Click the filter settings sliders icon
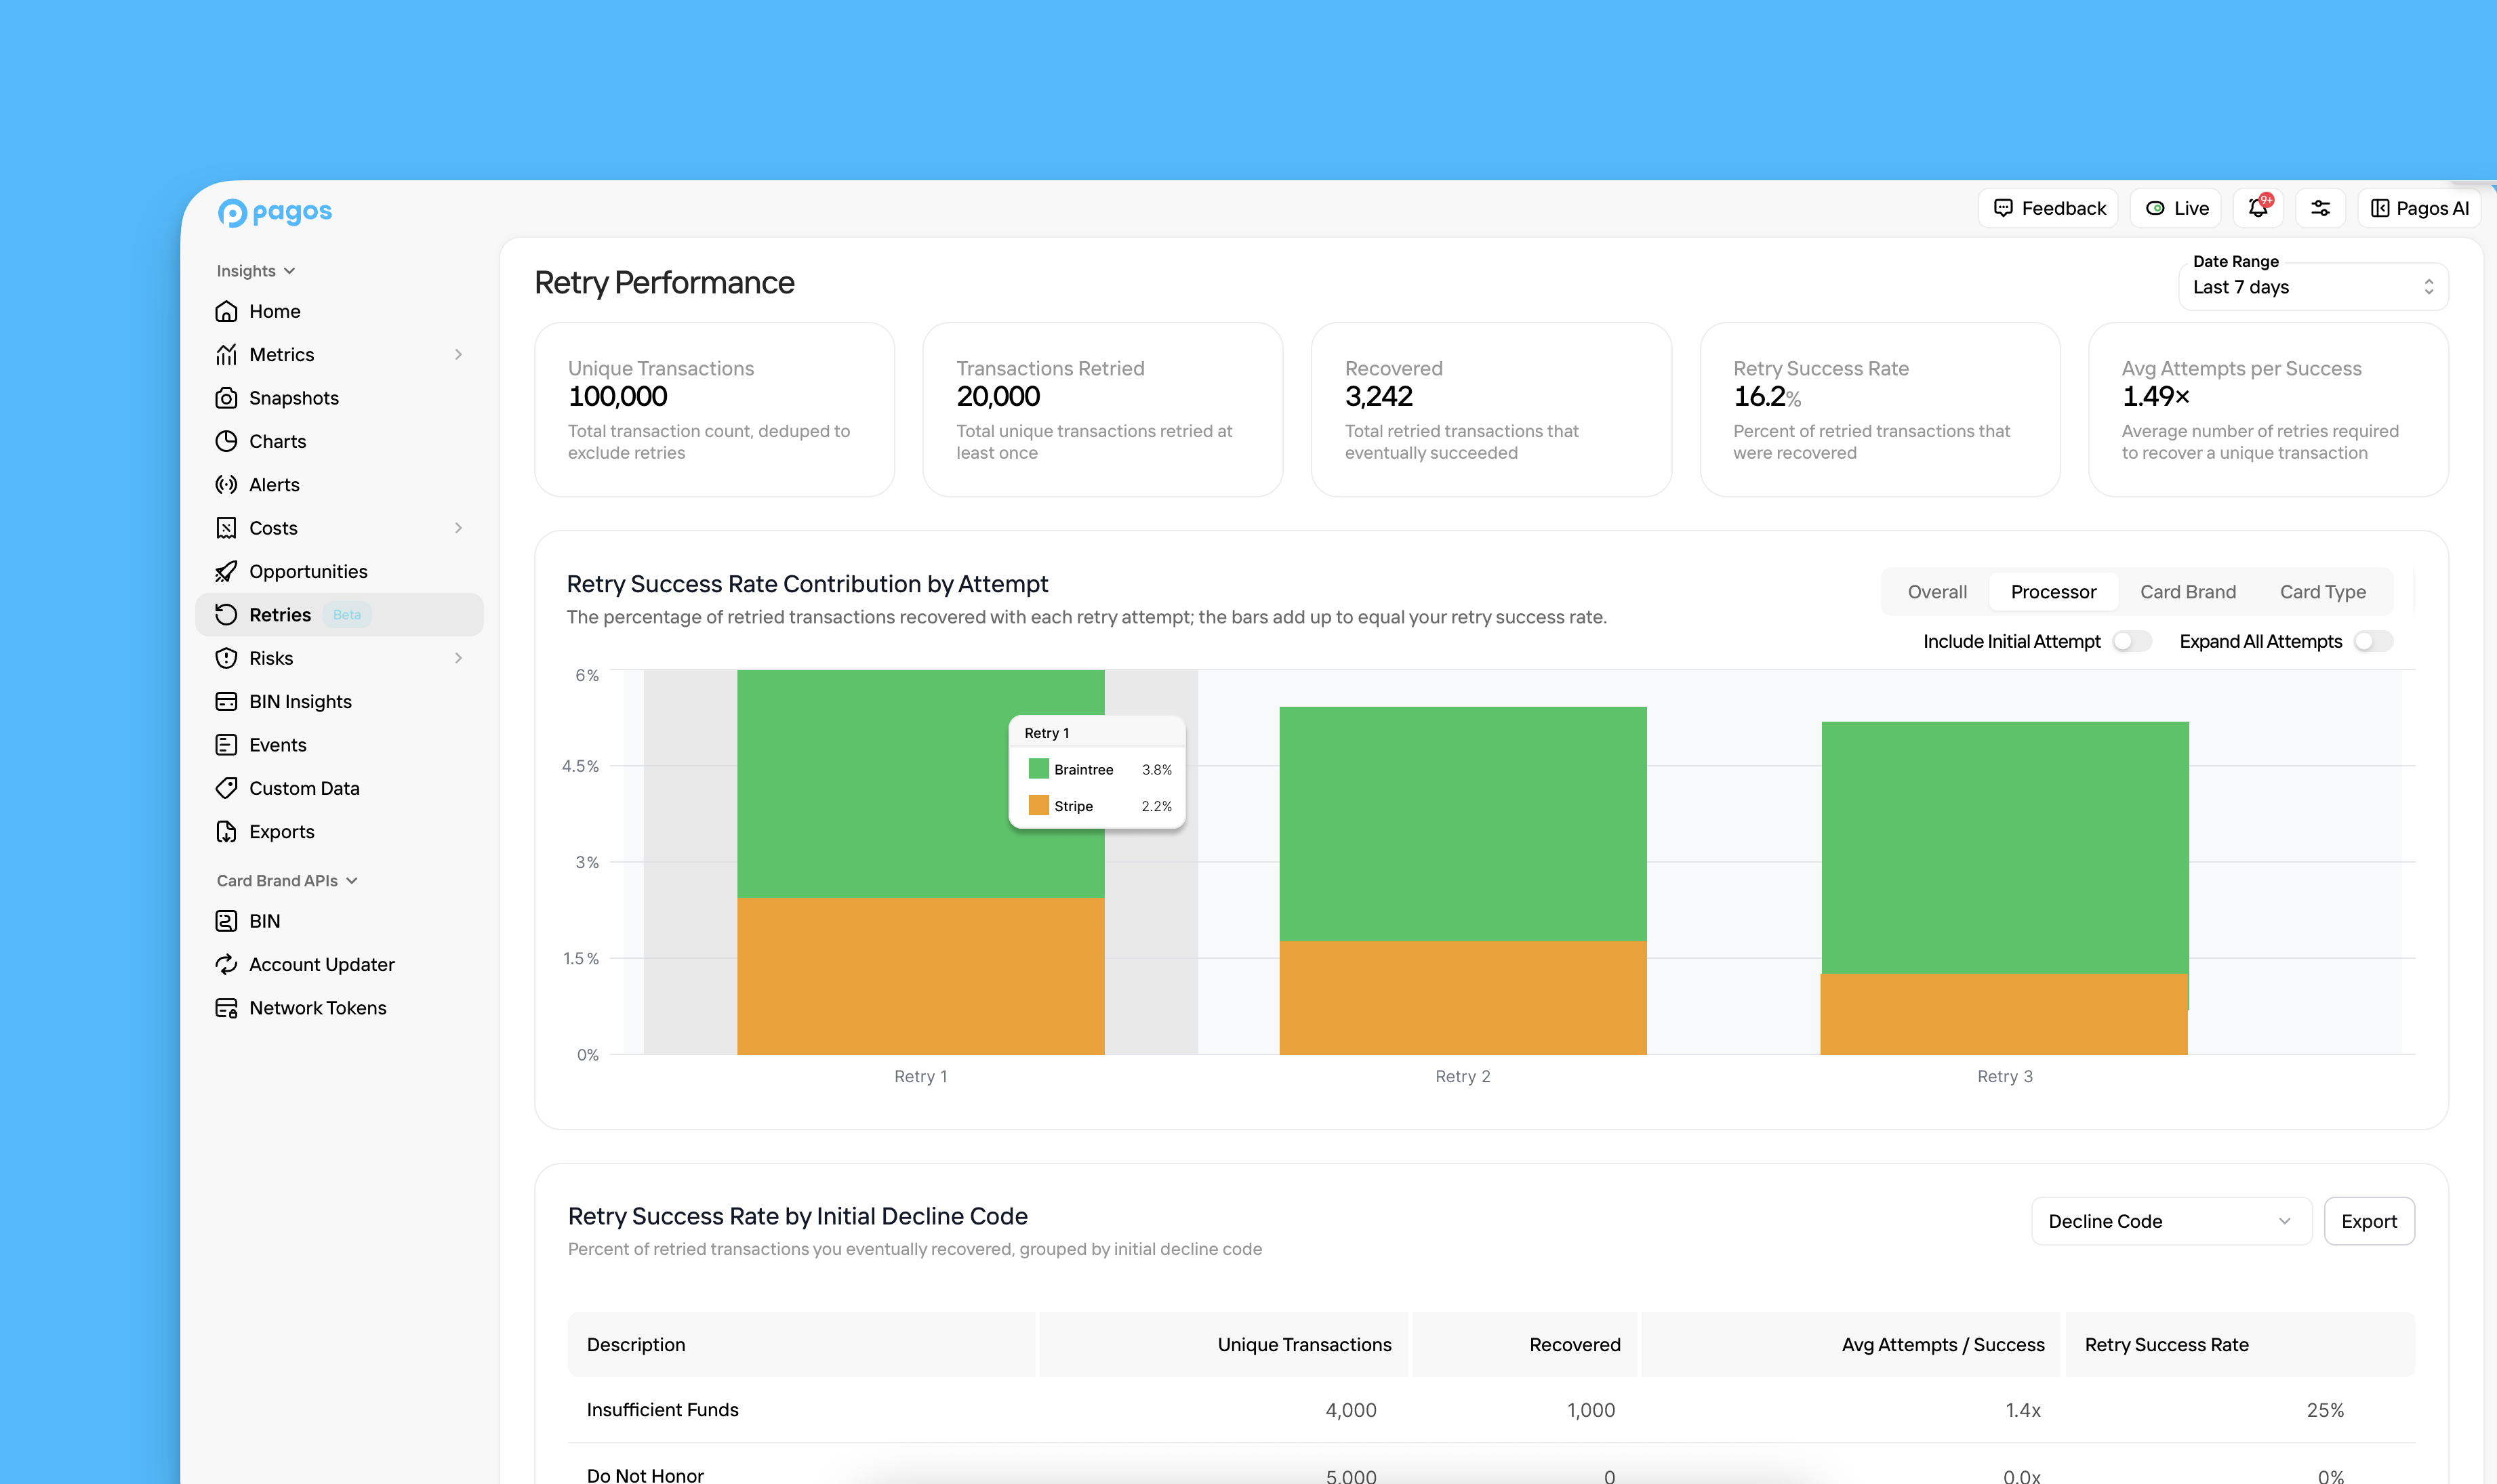 tap(2320, 208)
